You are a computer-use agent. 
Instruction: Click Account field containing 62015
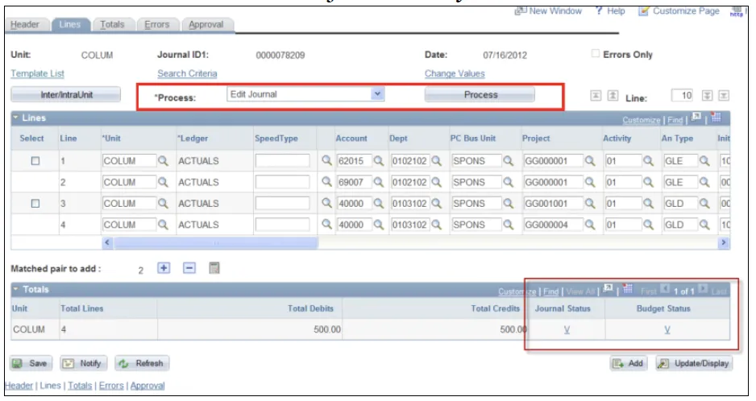(x=355, y=161)
